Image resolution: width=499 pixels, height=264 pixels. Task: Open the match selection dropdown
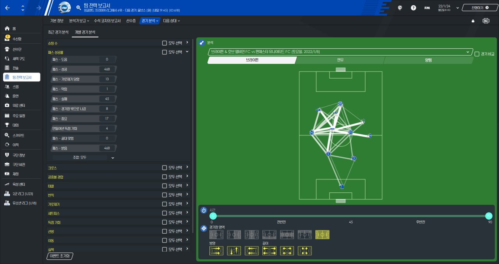coord(340,52)
